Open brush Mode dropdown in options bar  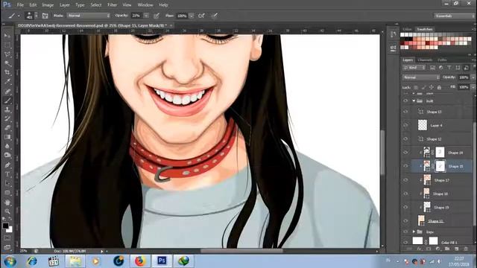point(89,16)
